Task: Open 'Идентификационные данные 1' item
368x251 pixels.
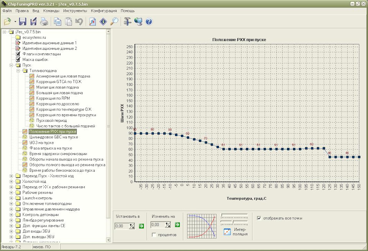Action: coord(49,43)
